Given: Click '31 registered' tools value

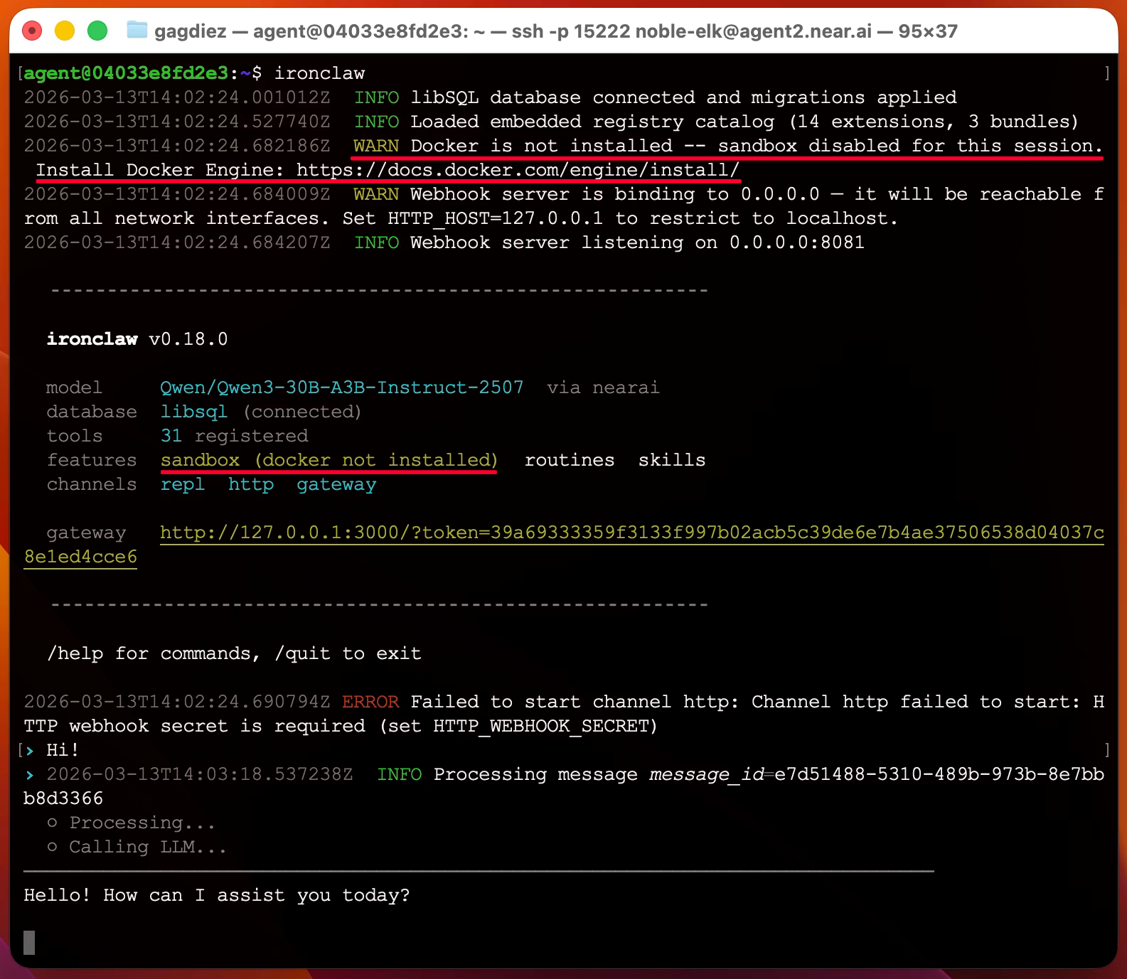Looking at the screenshot, I should pos(234,436).
